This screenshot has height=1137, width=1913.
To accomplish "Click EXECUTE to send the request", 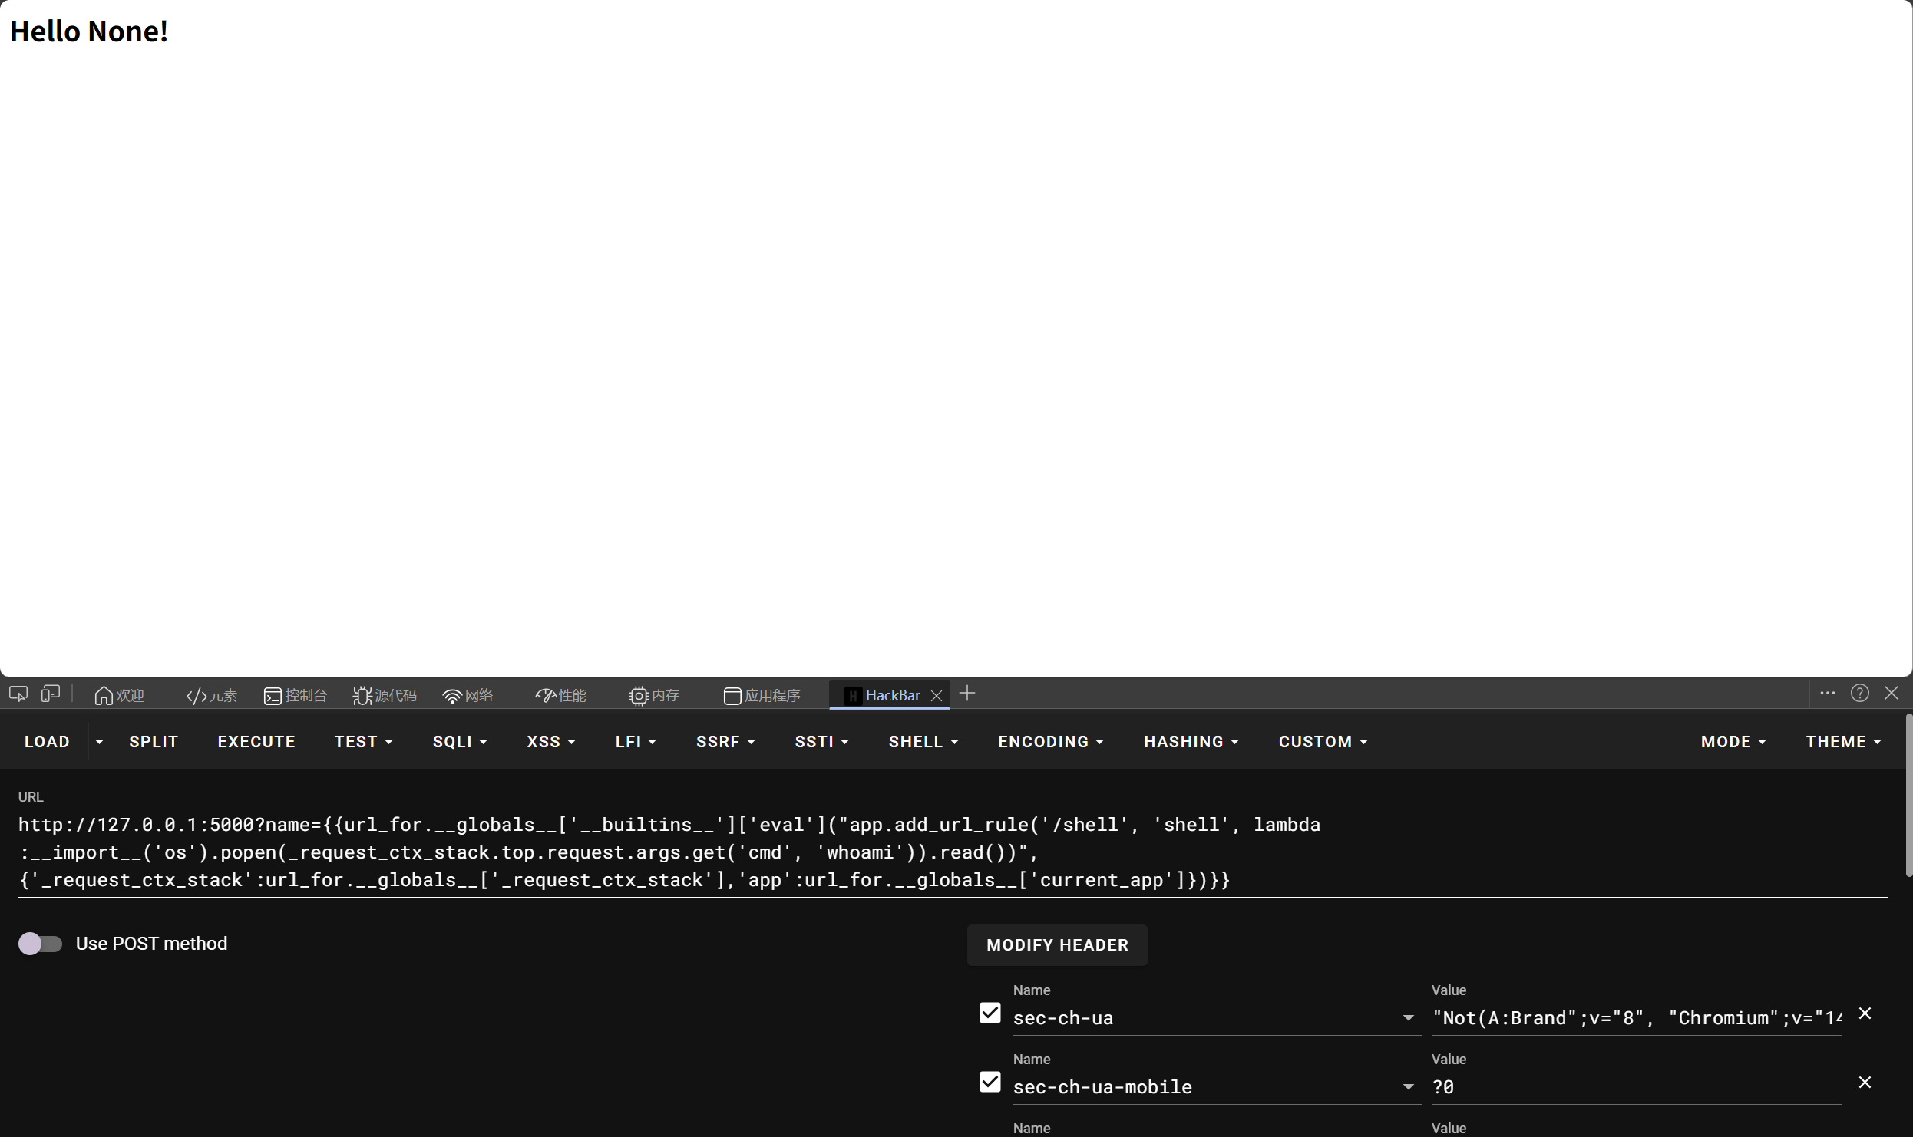I will [x=256, y=742].
